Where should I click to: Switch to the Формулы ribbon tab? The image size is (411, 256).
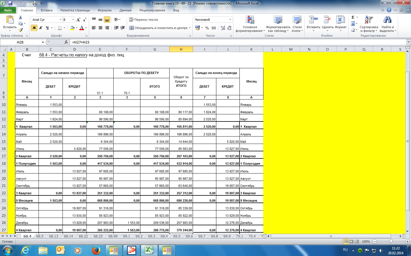point(104,10)
